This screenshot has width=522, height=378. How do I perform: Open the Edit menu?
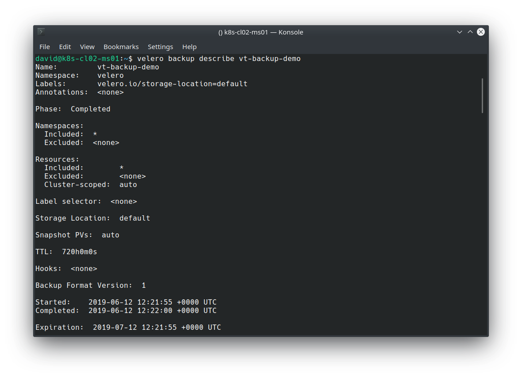65,47
